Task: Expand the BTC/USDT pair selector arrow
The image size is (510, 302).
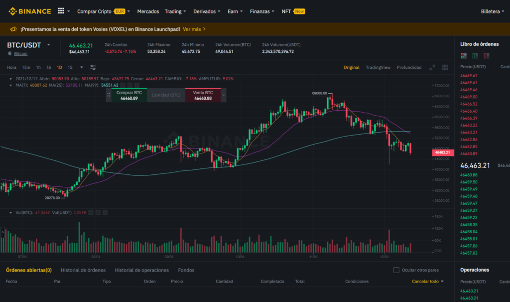Action: pos(48,45)
